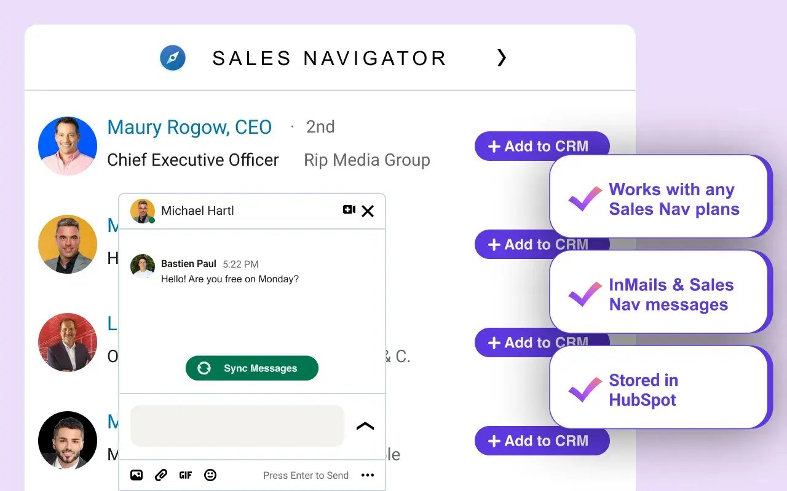The height and width of the screenshot is (491, 787).
Task: Click the Chief Executive Officer title text
Action: 193,160
